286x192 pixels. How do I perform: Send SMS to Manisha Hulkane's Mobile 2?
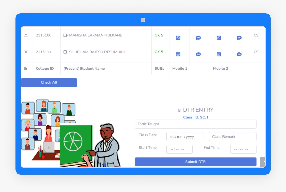click(239, 38)
